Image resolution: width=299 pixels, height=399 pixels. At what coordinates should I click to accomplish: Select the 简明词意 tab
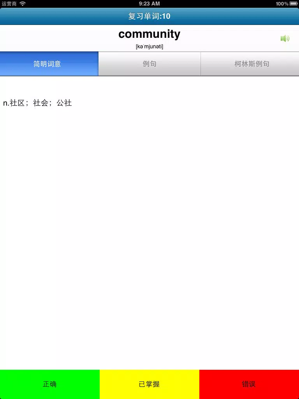point(49,64)
